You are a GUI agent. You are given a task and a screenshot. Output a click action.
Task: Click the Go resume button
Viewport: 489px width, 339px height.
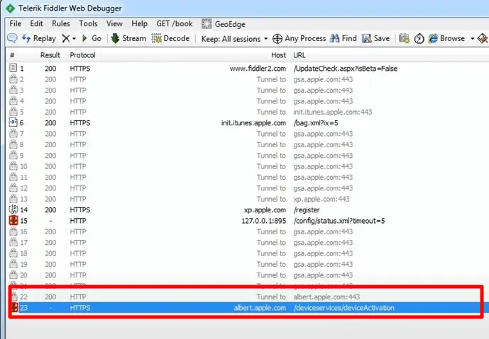pyautogui.click(x=92, y=38)
